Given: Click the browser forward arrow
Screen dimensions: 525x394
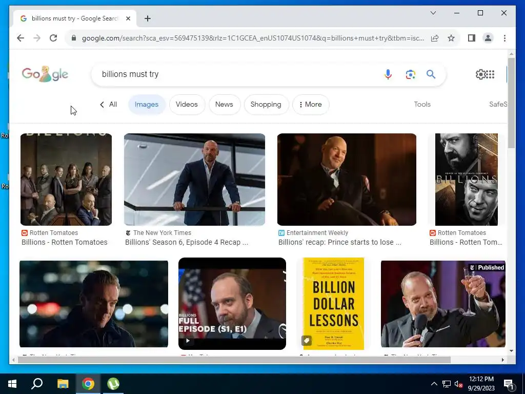Looking at the screenshot, I should point(37,38).
